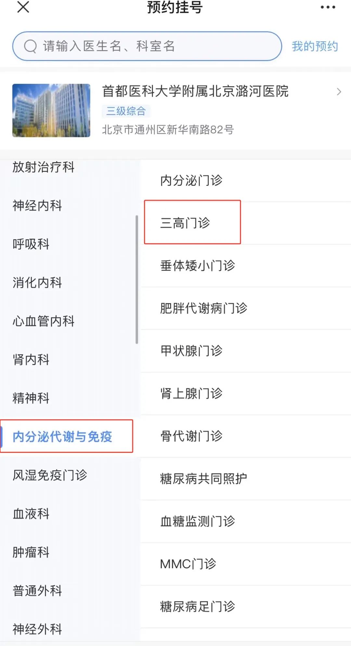Select 神经内科 department tab
Screen dimensions: 351x646
click(37, 205)
